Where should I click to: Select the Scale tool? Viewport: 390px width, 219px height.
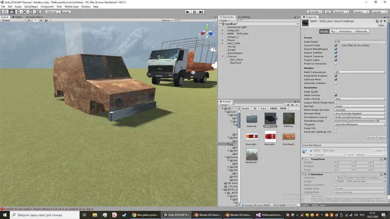coord(25,12)
